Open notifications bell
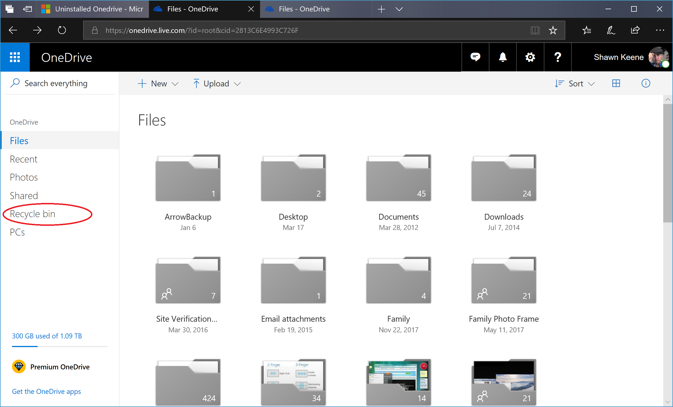The image size is (673, 407). (503, 57)
